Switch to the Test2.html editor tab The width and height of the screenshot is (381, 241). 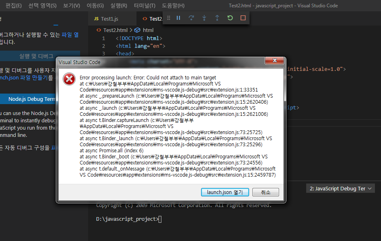tap(150, 19)
